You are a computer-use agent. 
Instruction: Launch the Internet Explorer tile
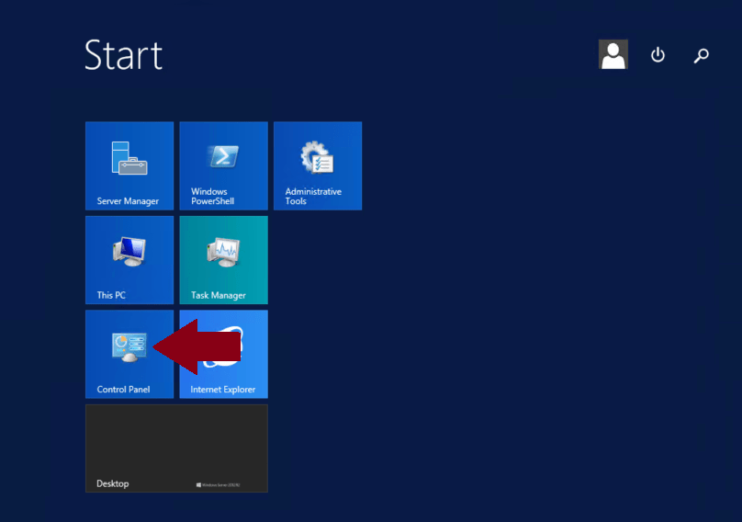coord(223,355)
